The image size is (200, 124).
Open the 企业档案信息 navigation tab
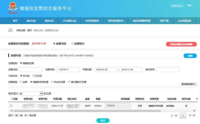click(x=184, y=21)
